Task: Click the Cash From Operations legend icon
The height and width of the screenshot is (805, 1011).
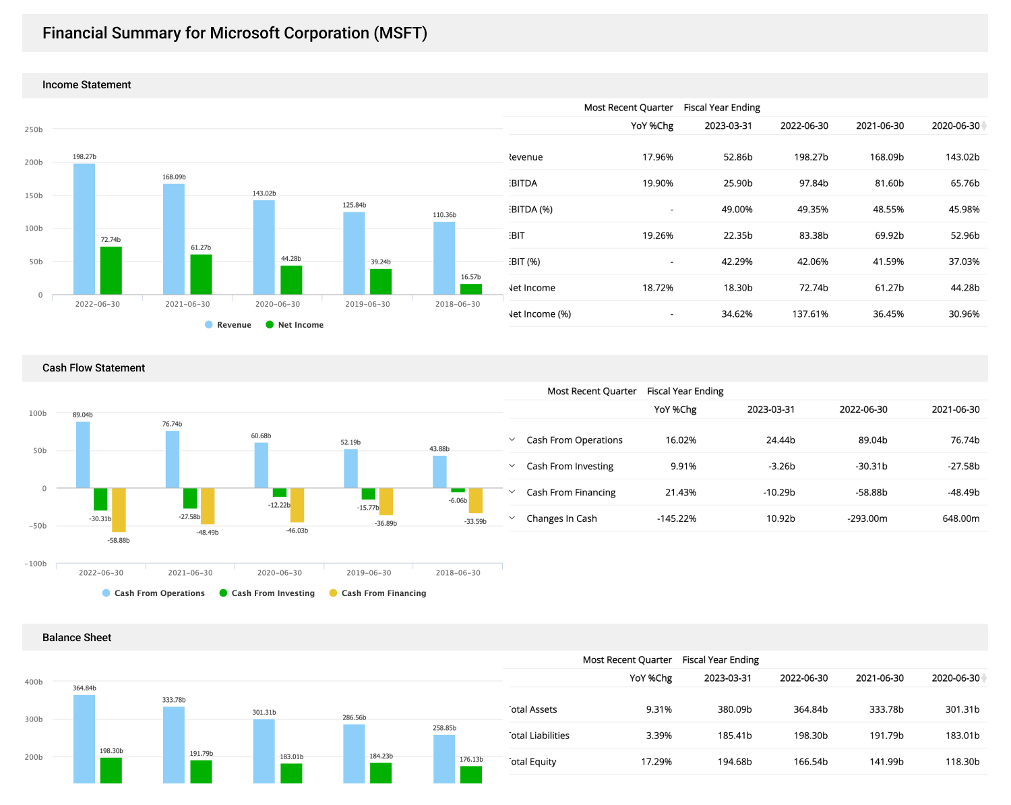Action: 106,593
